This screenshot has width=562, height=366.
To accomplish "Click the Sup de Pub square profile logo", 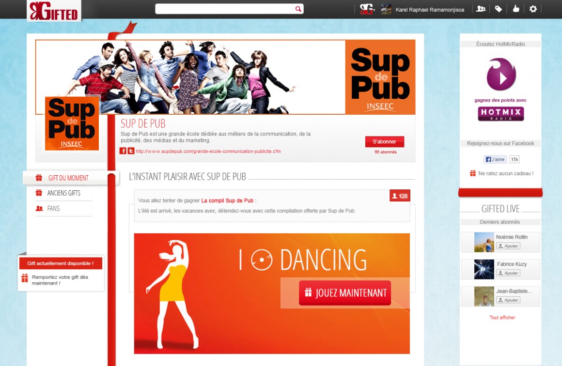I will 72,123.
